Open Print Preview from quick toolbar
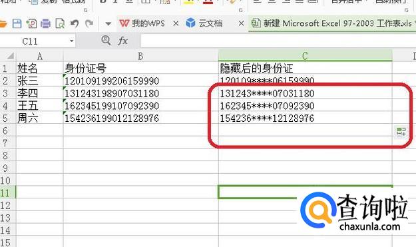 [x=60, y=24]
